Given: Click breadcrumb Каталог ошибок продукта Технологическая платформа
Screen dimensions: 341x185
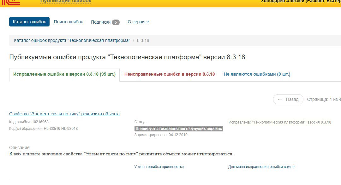Looking at the screenshot, I should point(72,40).
